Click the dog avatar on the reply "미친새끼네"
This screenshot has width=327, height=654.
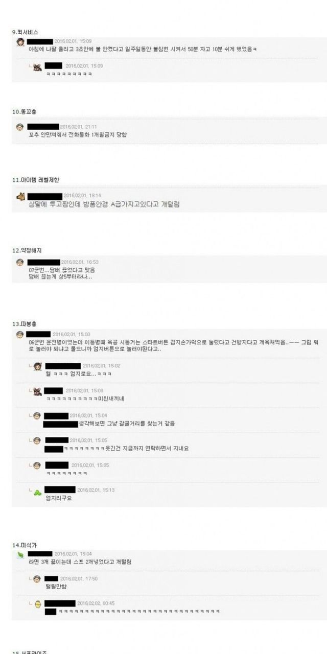point(37,391)
